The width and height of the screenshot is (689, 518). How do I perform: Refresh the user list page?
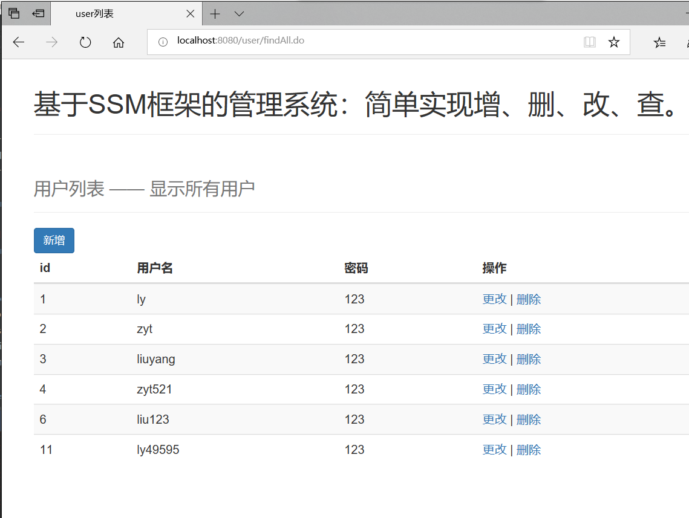85,42
